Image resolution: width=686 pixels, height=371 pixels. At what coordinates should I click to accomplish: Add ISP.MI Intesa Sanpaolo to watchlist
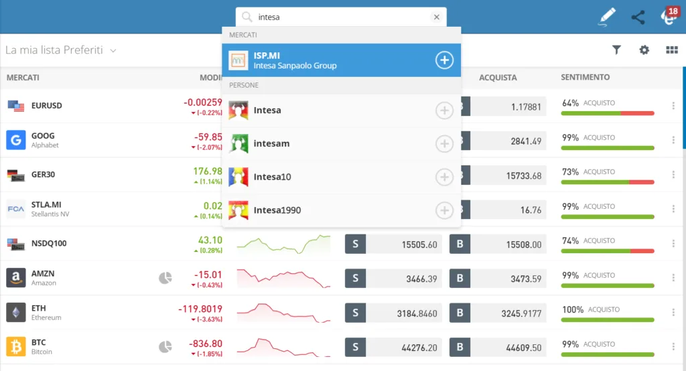click(444, 60)
